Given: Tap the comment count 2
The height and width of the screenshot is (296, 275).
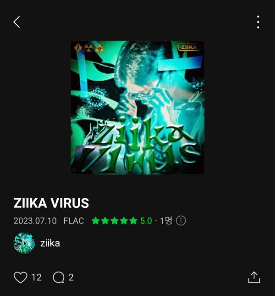Looking at the screenshot, I should (x=71, y=278).
